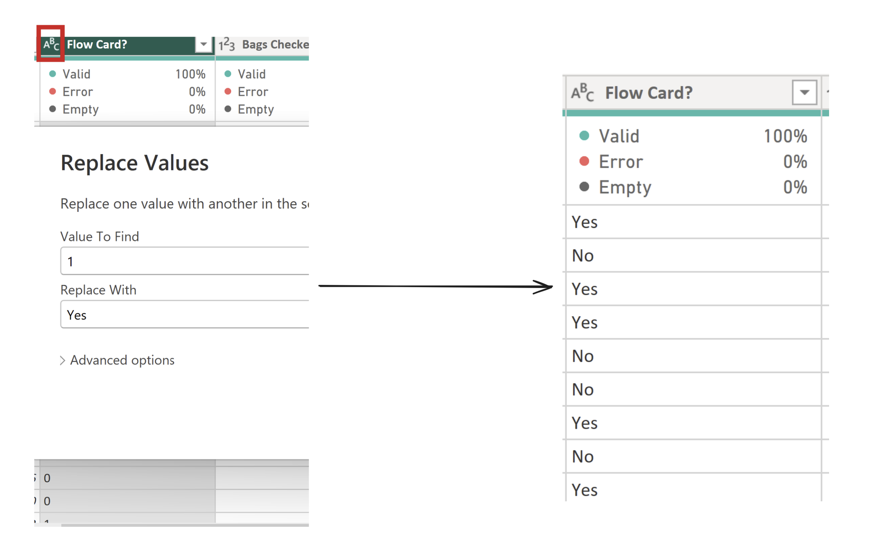This screenshot has height=558, width=882.
Task: Click red Error dot under Bags Checked column
Action: (228, 92)
